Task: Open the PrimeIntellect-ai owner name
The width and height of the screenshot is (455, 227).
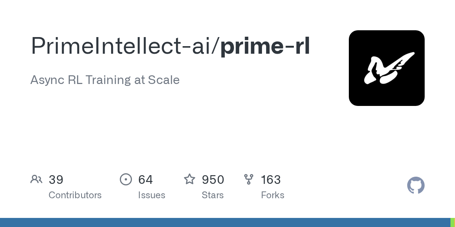Action: pyautogui.click(x=122, y=46)
